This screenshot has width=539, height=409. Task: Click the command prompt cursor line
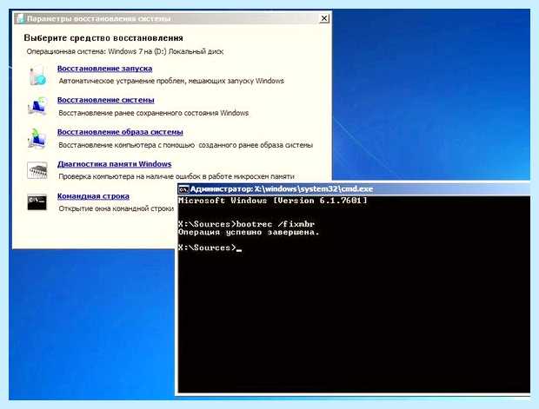[x=210, y=247]
